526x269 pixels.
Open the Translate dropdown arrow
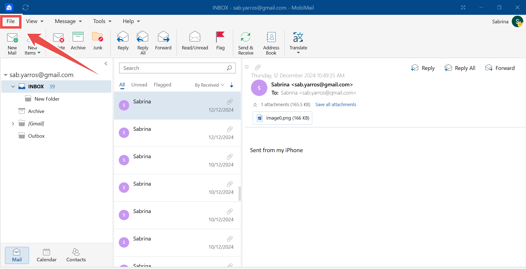pos(298,53)
